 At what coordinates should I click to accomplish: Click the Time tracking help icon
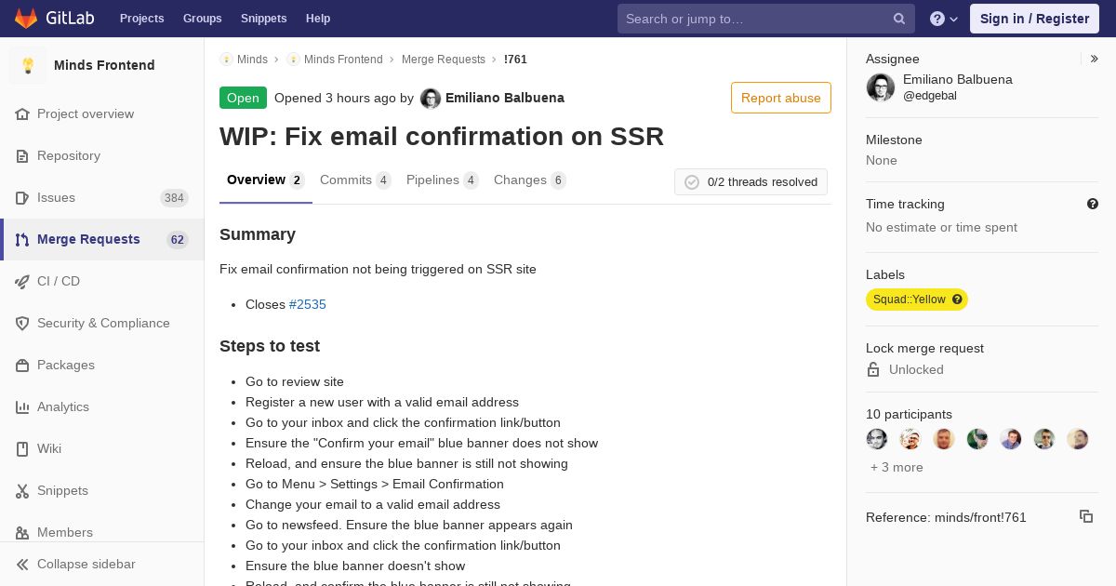click(x=1093, y=204)
